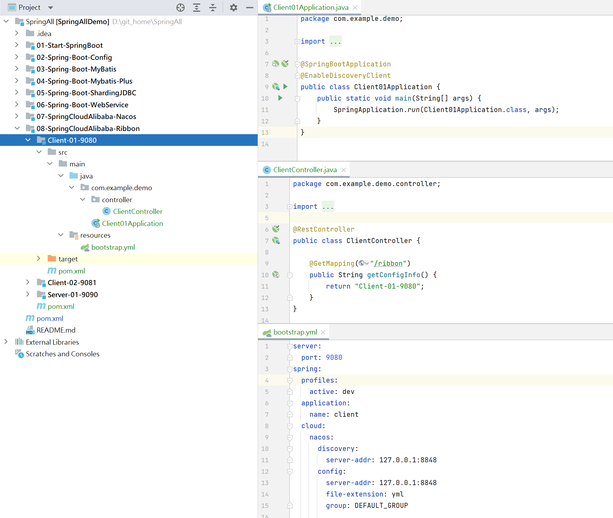The height and width of the screenshot is (518, 613).
Task: Click the green run arrow beside main method
Action: tap(280, 98)
